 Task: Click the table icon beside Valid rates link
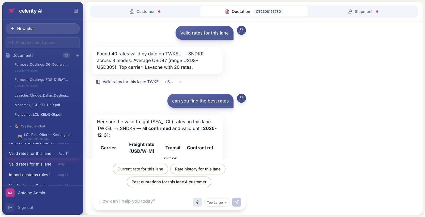click(98, 82)
